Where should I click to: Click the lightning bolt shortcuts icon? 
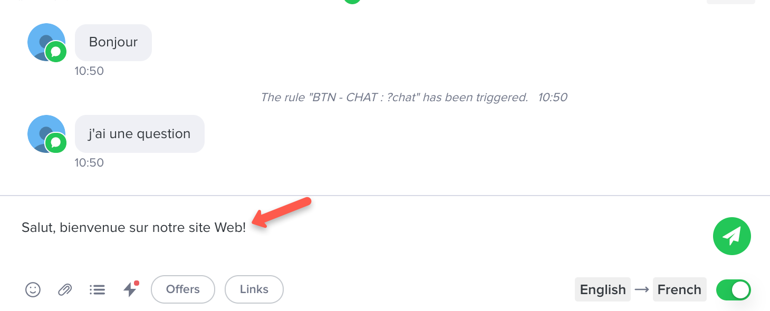click(130, 289)
